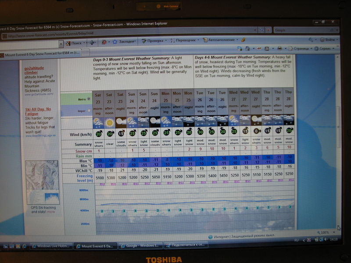Click the www.go2altitude.com link

point(39,94)
